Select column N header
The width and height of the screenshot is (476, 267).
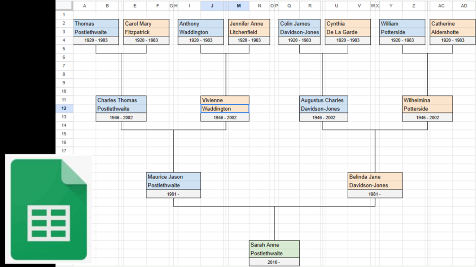click(x=259, y=6)
